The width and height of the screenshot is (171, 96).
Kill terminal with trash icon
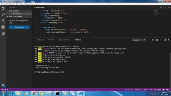157,40
